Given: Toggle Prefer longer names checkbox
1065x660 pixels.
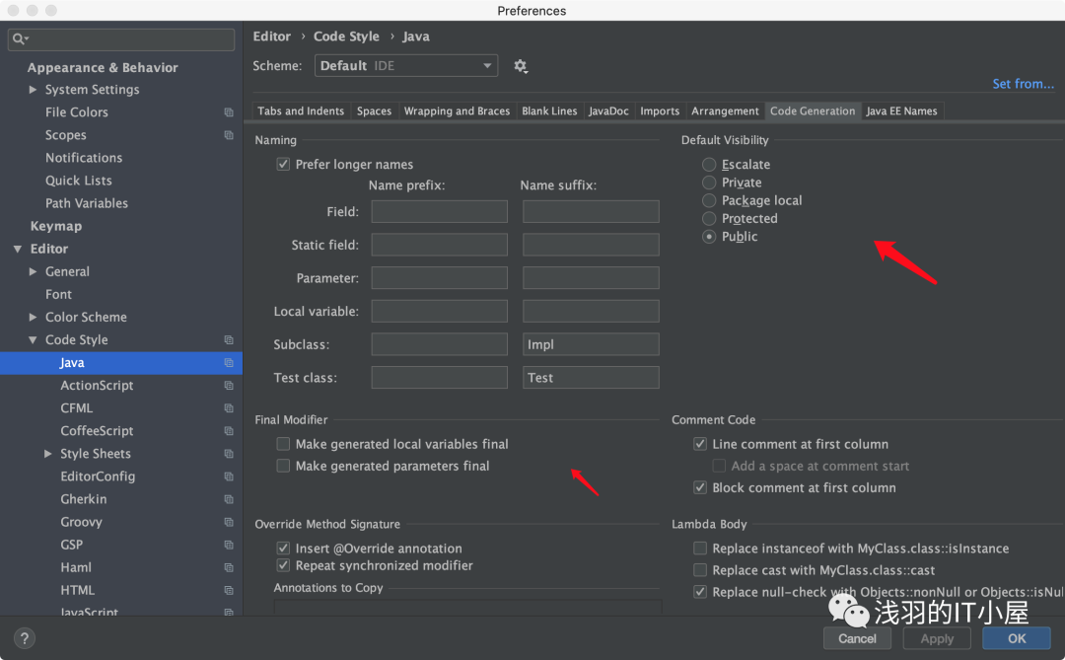Looking at the screenshot, I should tap(283, 164).
